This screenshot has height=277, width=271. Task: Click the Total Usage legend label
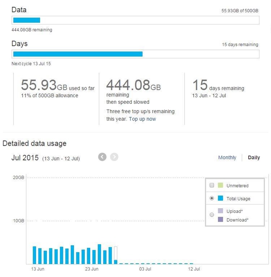coord(238,199)
